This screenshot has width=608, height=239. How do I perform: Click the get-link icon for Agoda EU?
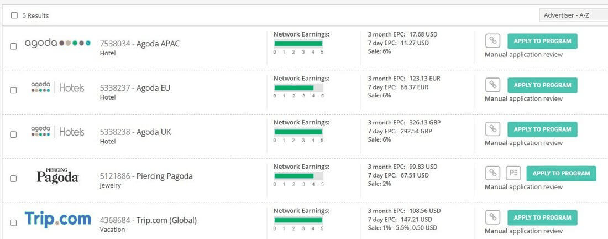point(492,85)
